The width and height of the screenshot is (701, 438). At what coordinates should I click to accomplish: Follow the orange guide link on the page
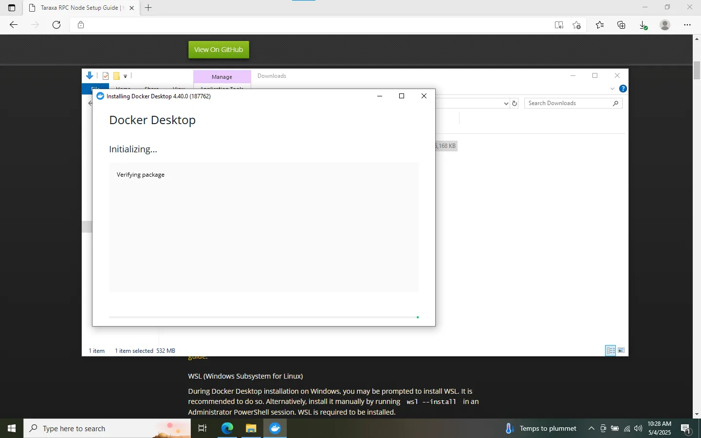[x=198, y=356]
